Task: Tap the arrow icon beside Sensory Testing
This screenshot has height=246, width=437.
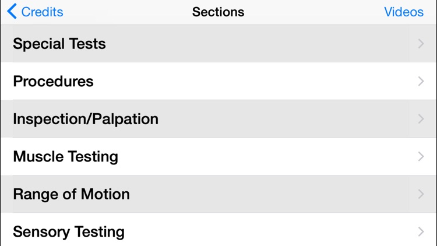Action: coord(421,231)
